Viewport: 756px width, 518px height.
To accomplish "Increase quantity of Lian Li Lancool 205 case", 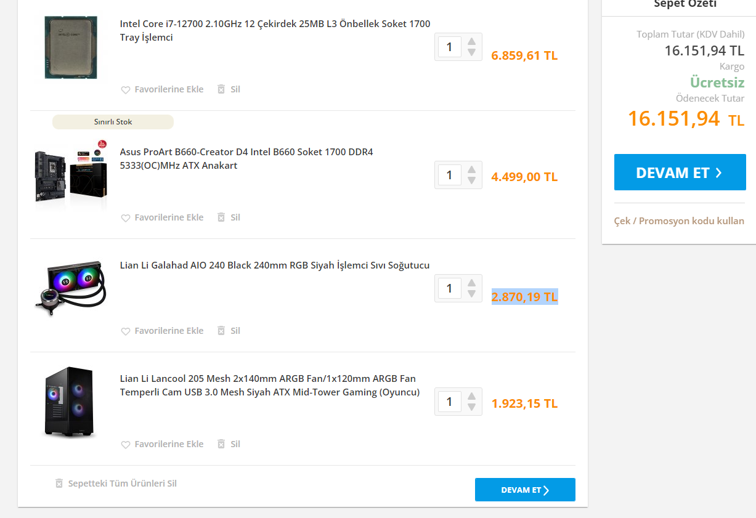I will pos(471,396).
